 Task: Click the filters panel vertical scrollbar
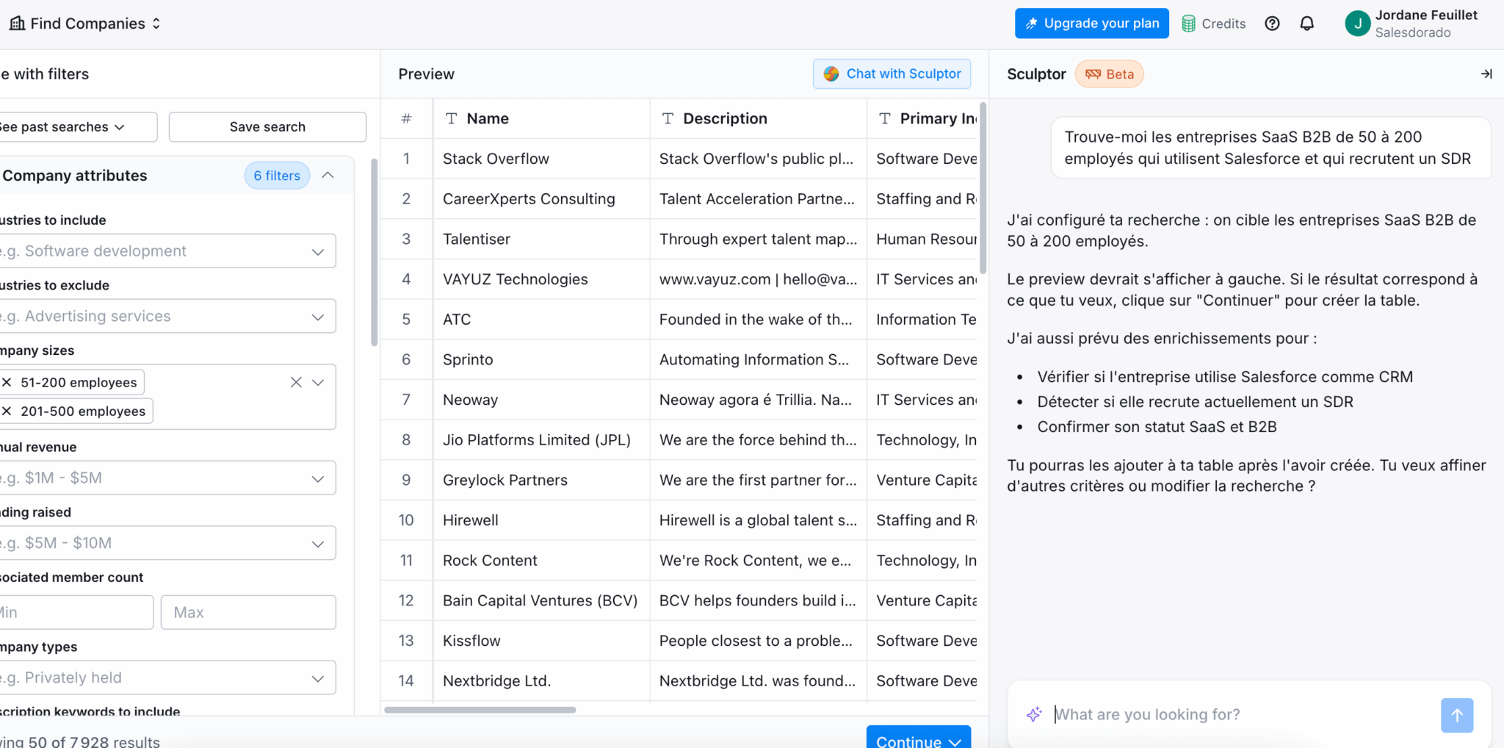[x=375, y=253]
